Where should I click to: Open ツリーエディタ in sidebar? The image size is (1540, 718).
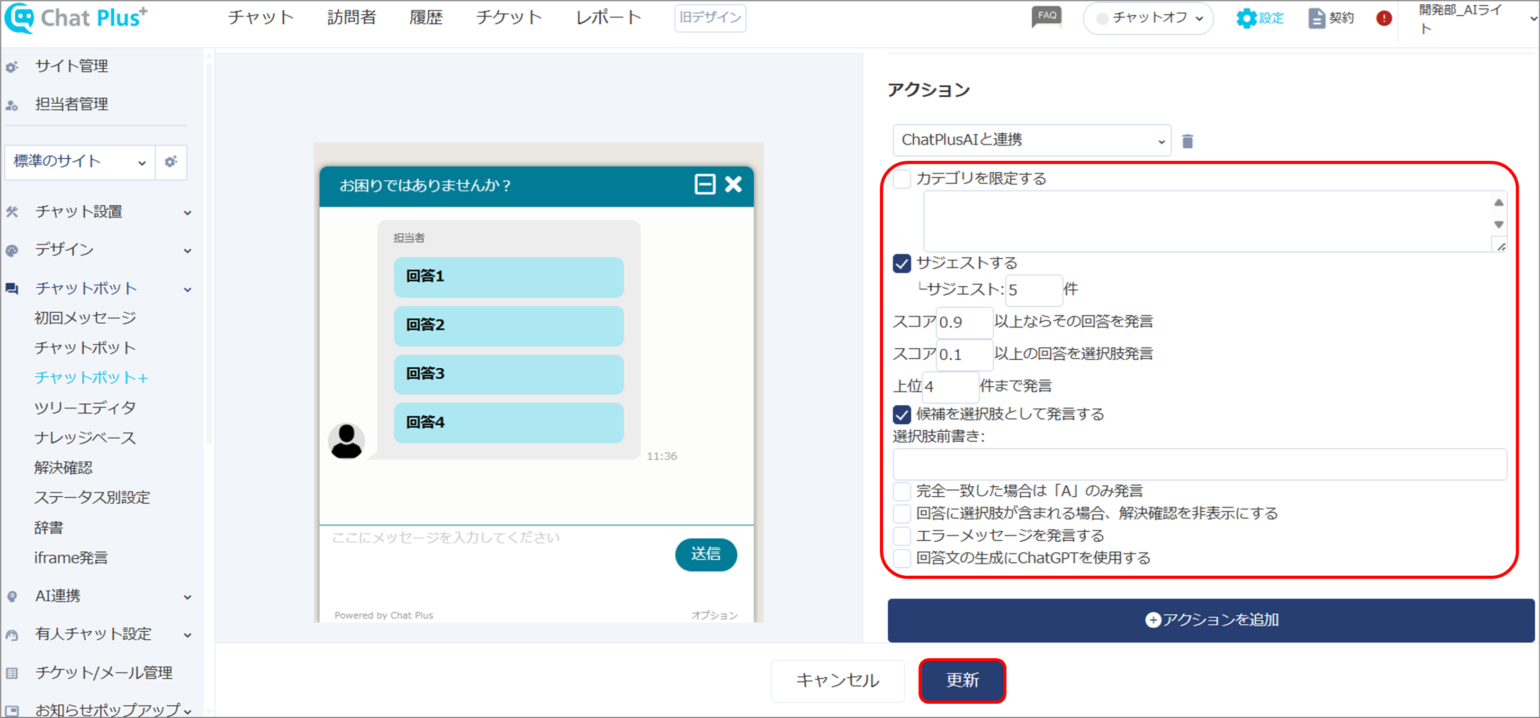[x=85, y=408]
